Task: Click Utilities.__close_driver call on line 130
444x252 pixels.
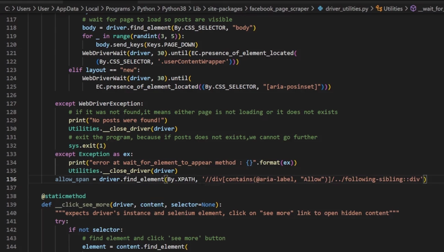Action: pyautogui.click(x=123, y=129)
